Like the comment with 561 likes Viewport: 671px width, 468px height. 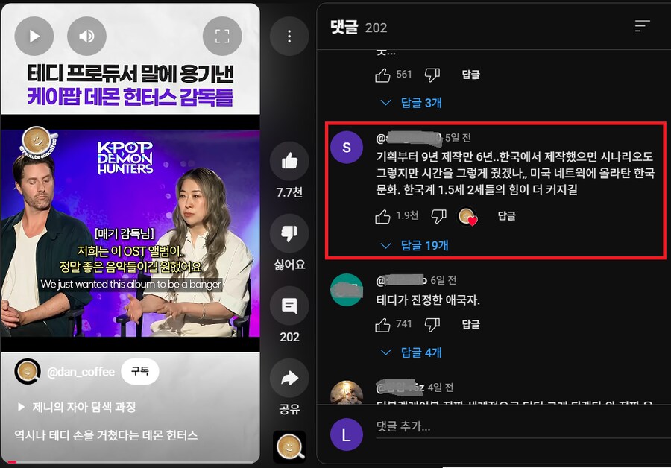382,75
